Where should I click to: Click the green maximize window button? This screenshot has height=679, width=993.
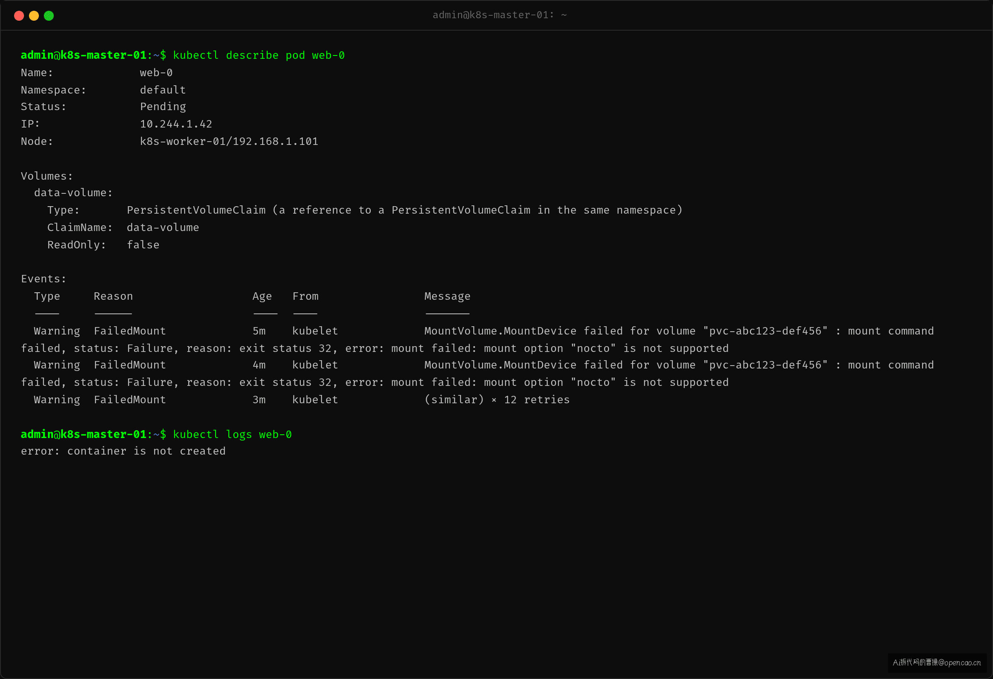click(49, 16)
